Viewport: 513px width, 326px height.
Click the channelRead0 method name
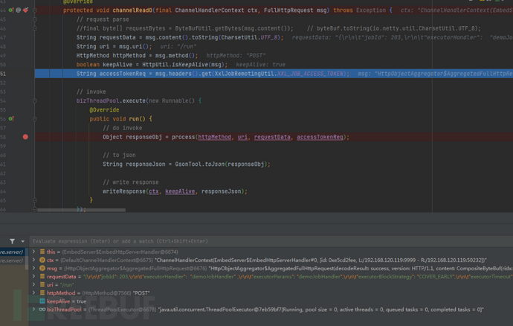tap(132, 10)
